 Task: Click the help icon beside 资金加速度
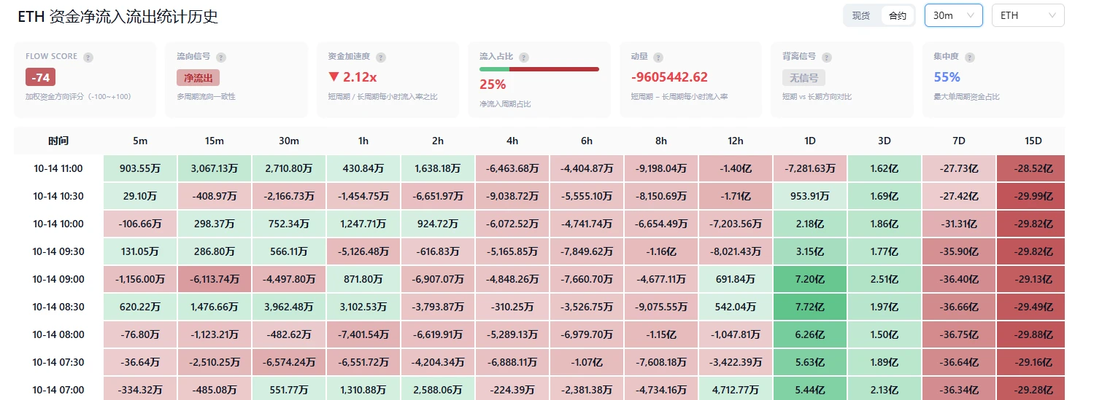(381, 57)
